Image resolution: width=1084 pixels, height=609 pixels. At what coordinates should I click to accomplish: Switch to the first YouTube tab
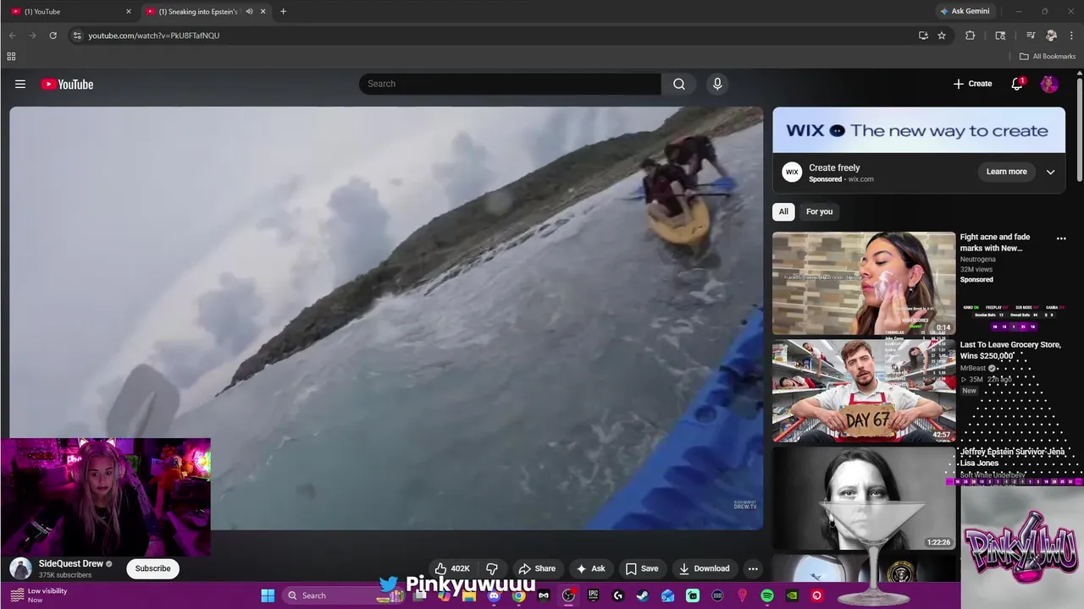[x=69, y=12]
